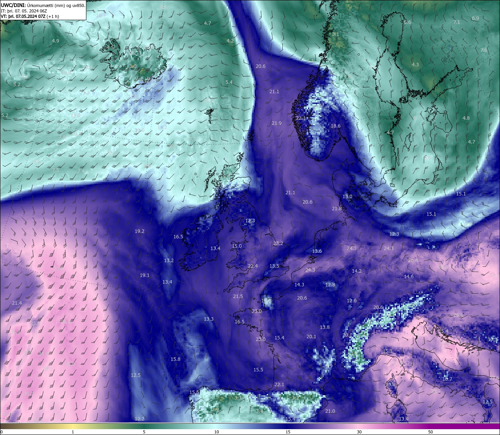500x435 pixels.
Task: Select the 23.2 value off eastern England
Action: [x=278, y=243]
